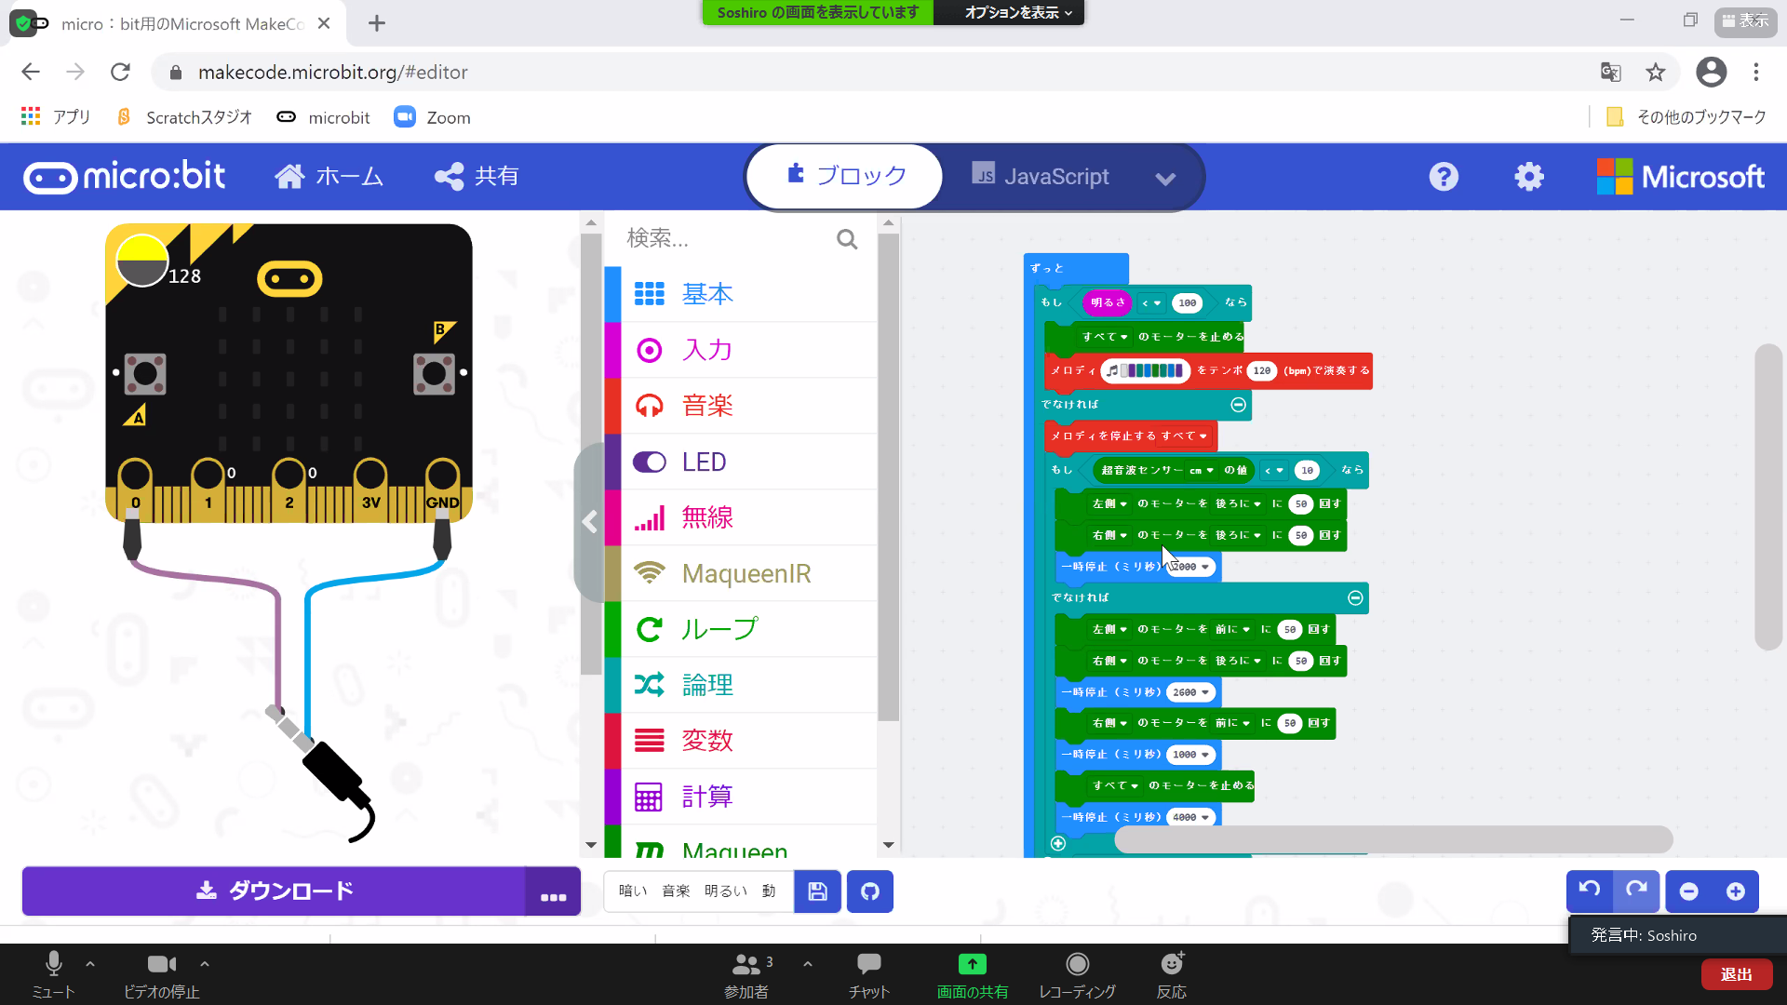Open the 計算 (Math) blocks category
The width and height of the screenshot is (1787, 1005).
741,797
